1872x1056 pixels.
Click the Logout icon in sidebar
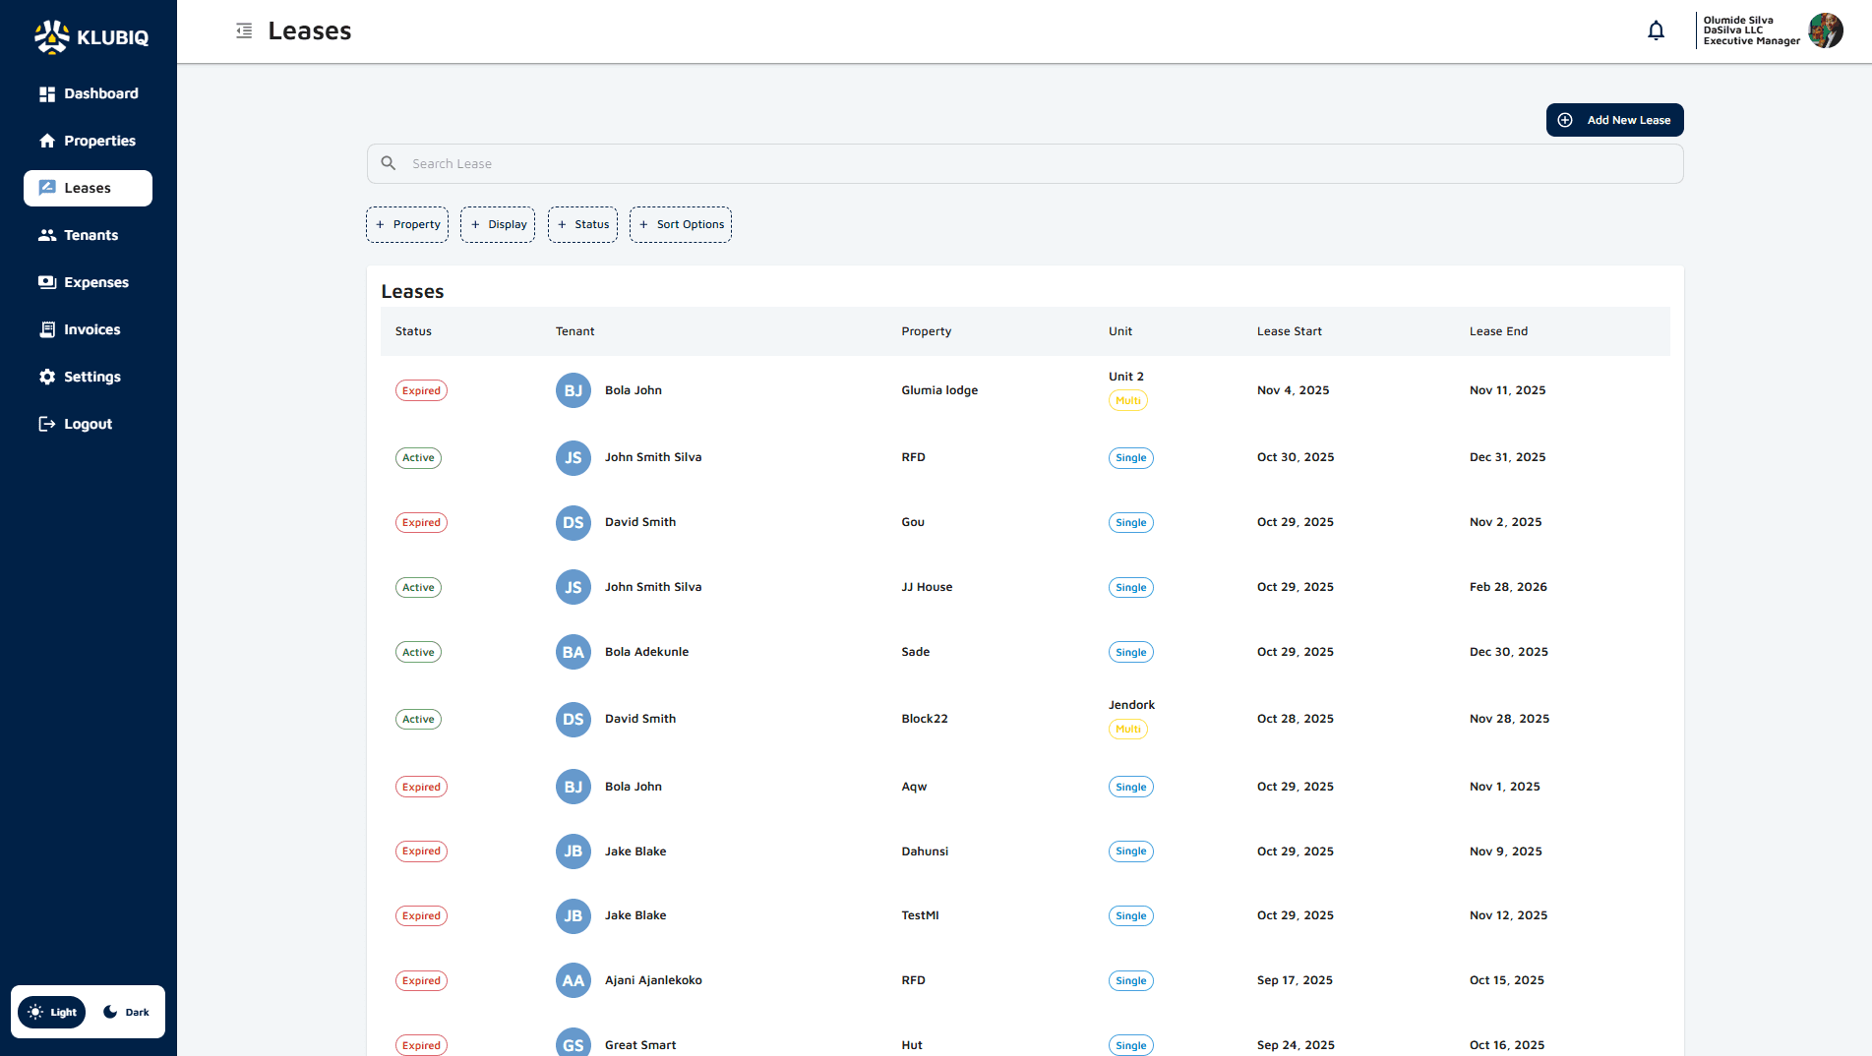coord(46,424)
